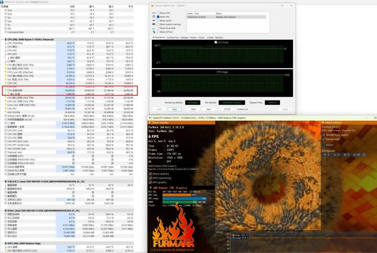
Task: Click the CPU chip icon beside Stress CPU
Action: tap(154, 13)
